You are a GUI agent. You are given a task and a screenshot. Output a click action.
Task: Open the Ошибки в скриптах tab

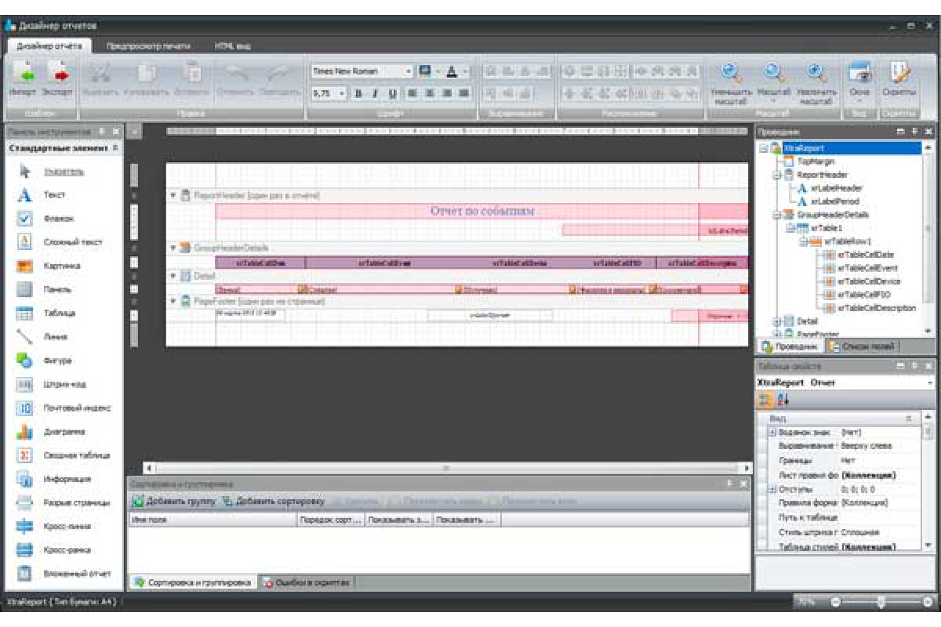click(307, 582)
